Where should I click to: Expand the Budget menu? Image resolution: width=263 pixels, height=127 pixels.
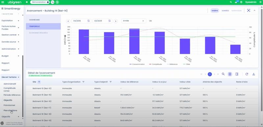coord(11,56)
